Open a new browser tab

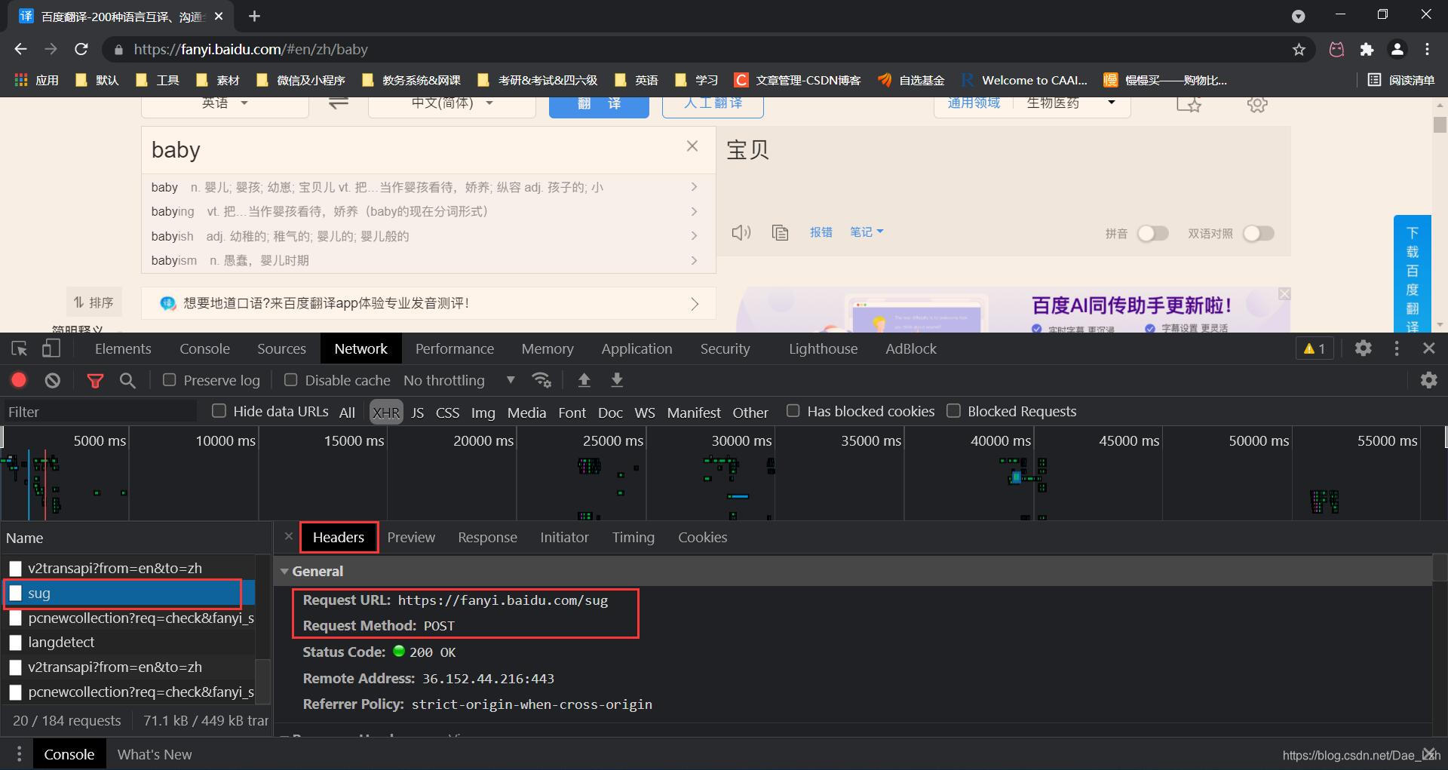click(x=254, y=16)
